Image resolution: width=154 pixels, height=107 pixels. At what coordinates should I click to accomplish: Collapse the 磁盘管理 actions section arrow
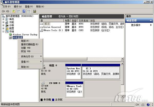click(151, 21)
